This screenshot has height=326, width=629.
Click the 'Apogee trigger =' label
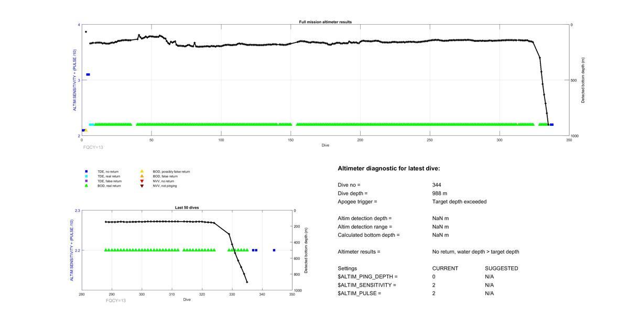tap(357, 202)
